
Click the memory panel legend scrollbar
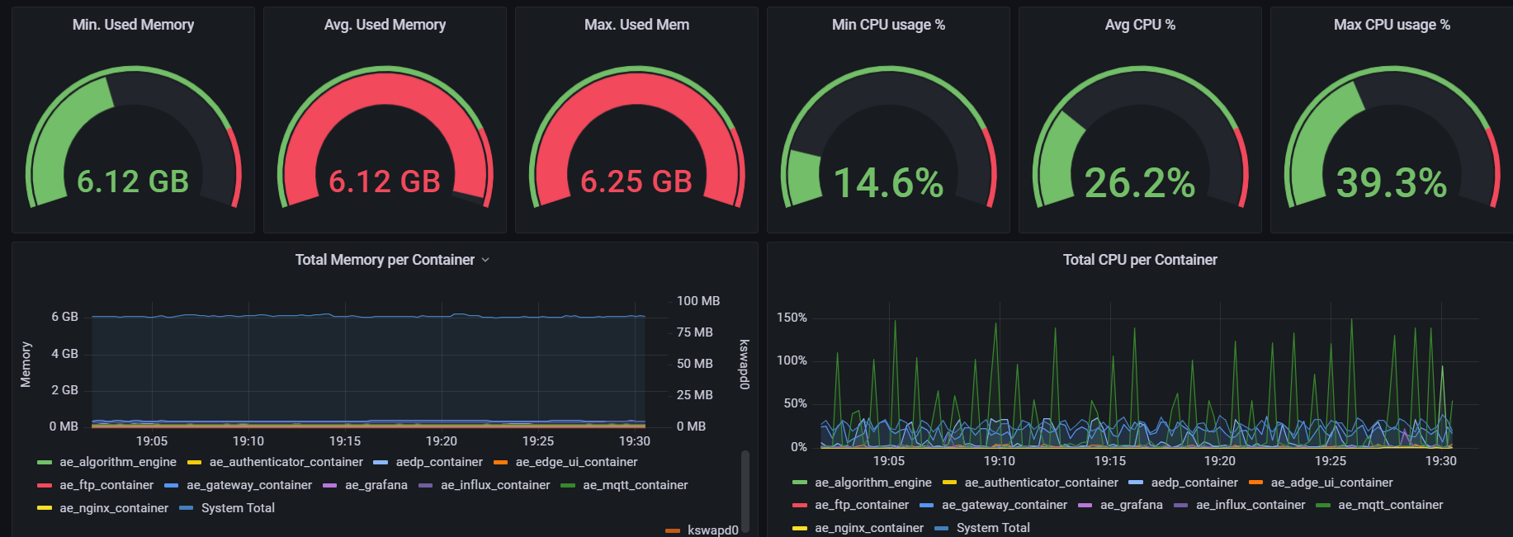(745, 491)
